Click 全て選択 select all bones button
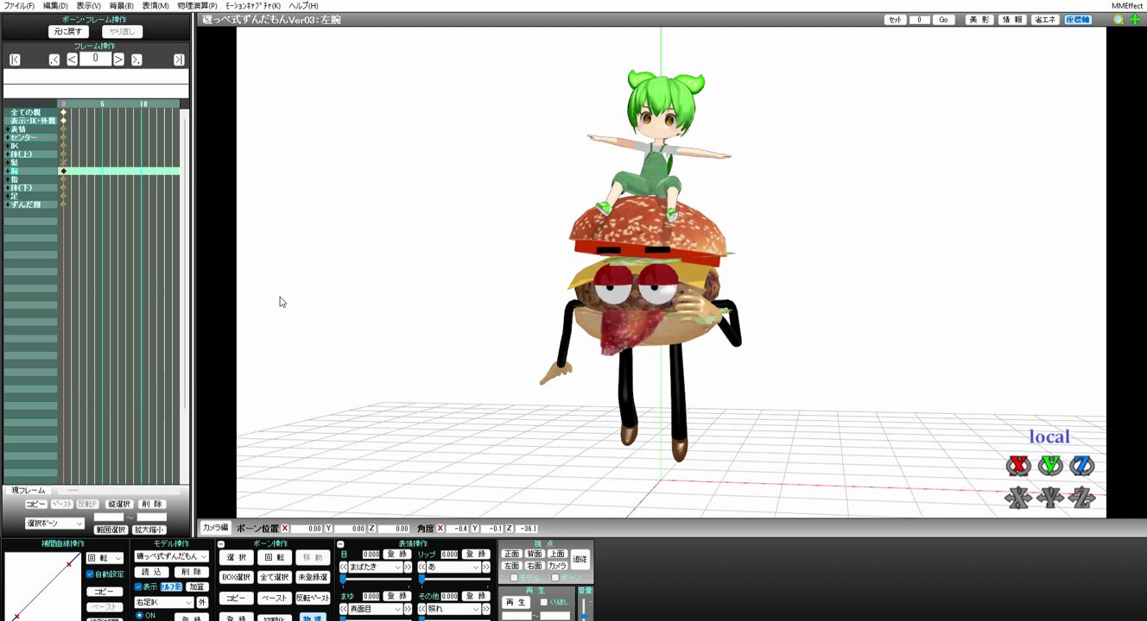 (x=275, y=577)
